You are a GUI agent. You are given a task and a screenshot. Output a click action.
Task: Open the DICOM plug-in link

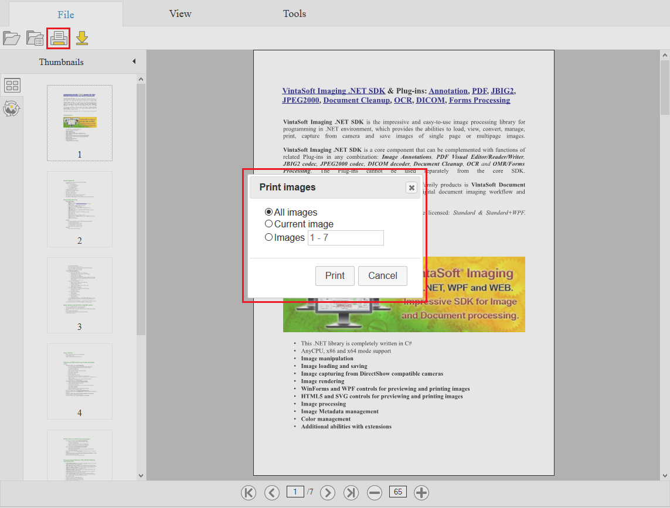tap(430, 100)
